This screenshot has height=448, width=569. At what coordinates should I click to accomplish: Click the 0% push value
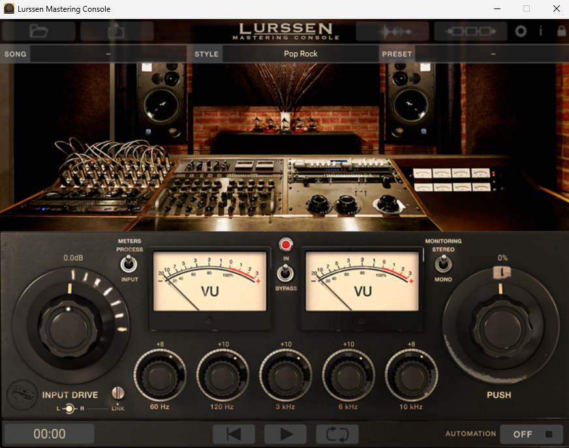point(502,258)
